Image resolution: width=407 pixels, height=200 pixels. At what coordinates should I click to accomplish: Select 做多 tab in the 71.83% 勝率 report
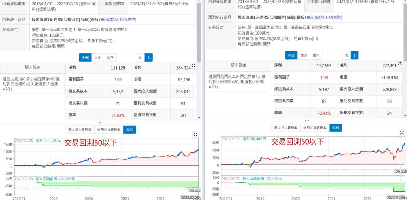click(98, 58)
